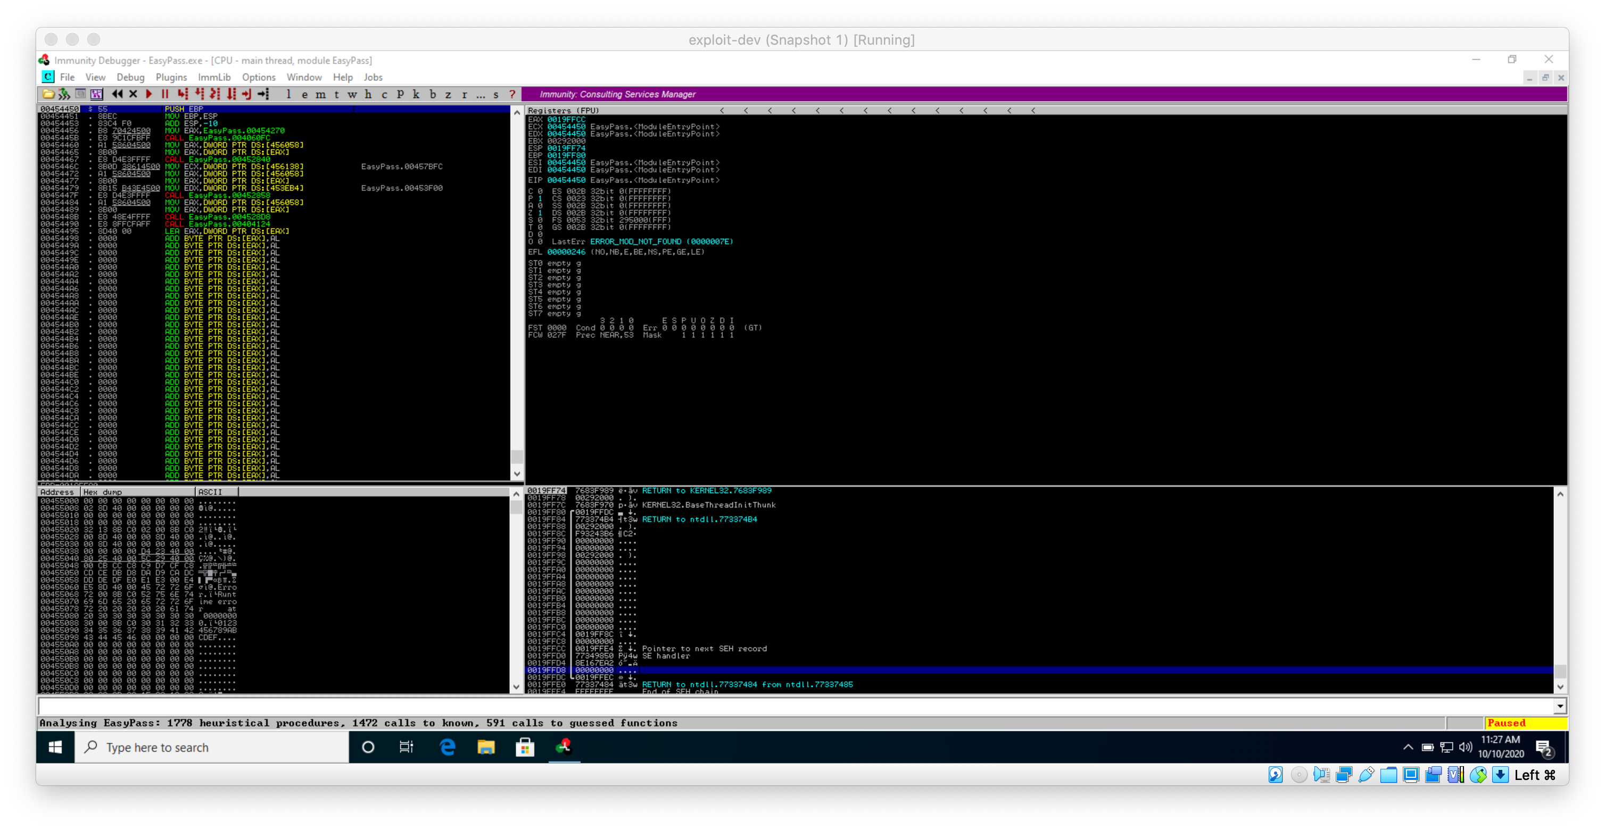Click the Step into toolbar icon
The image size is (1605, 830).
182,94
